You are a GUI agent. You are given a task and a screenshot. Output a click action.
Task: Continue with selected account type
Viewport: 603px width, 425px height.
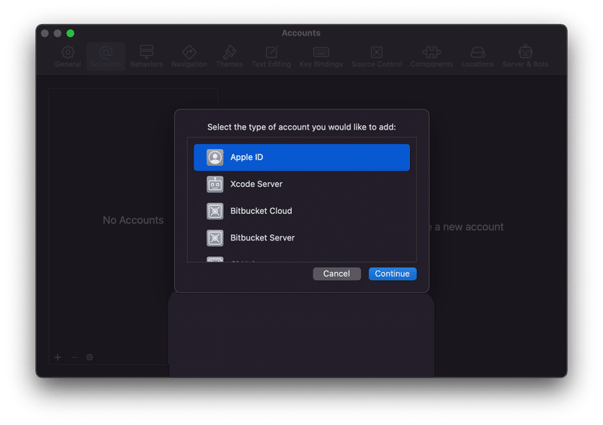point(392,274)
